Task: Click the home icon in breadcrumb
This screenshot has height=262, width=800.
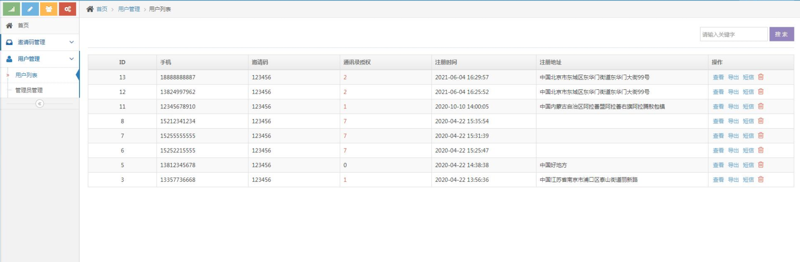Action: (x=90, y=9)
